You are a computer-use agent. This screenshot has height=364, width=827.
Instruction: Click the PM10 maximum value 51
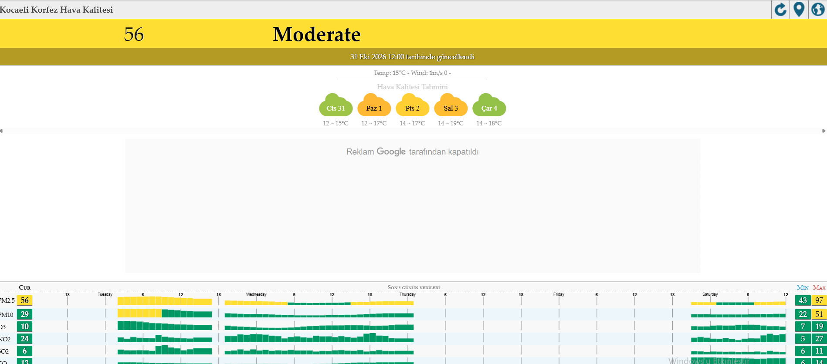[819, 314]
